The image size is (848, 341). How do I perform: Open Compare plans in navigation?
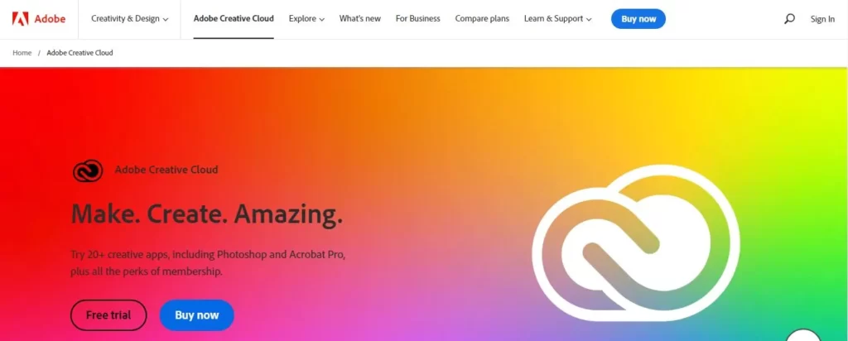[x=482, y=19]
